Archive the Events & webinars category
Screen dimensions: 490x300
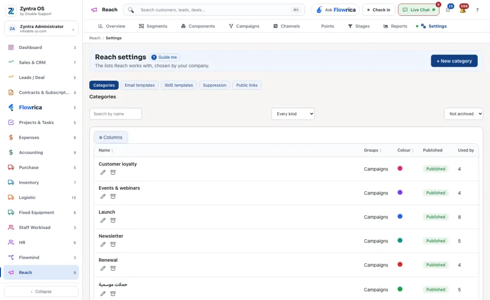coord(113,196)
